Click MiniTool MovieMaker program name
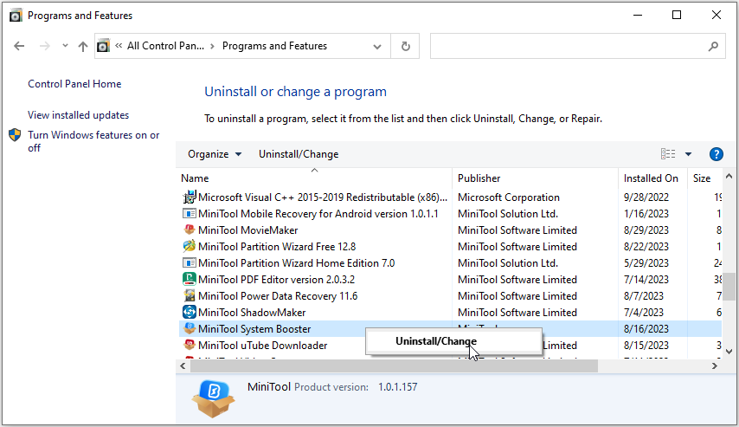The image size is (739, 427). point(247,230)
